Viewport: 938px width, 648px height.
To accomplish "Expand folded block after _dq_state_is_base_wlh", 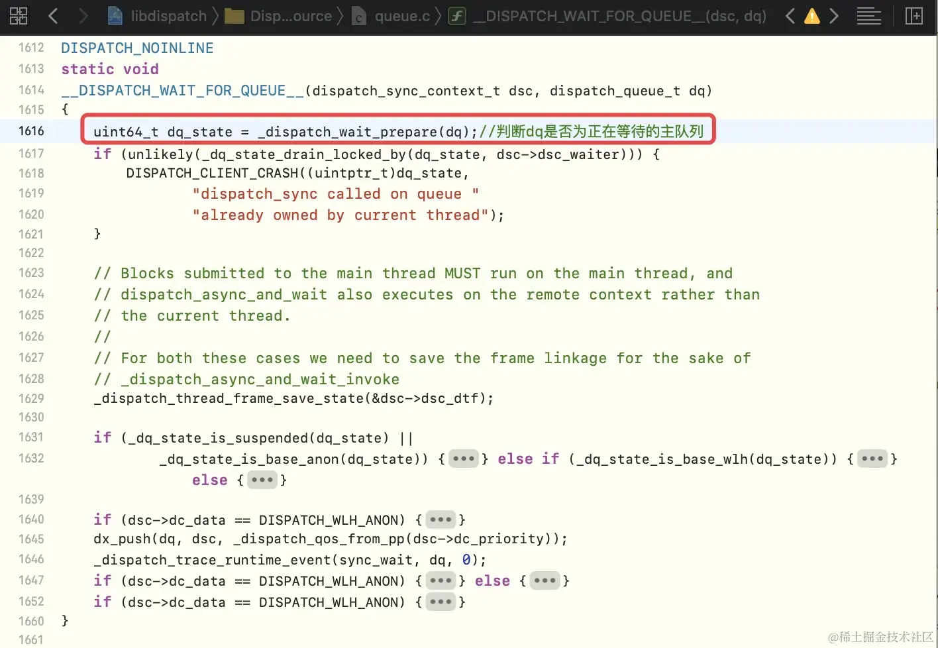I will coord(872,459).
